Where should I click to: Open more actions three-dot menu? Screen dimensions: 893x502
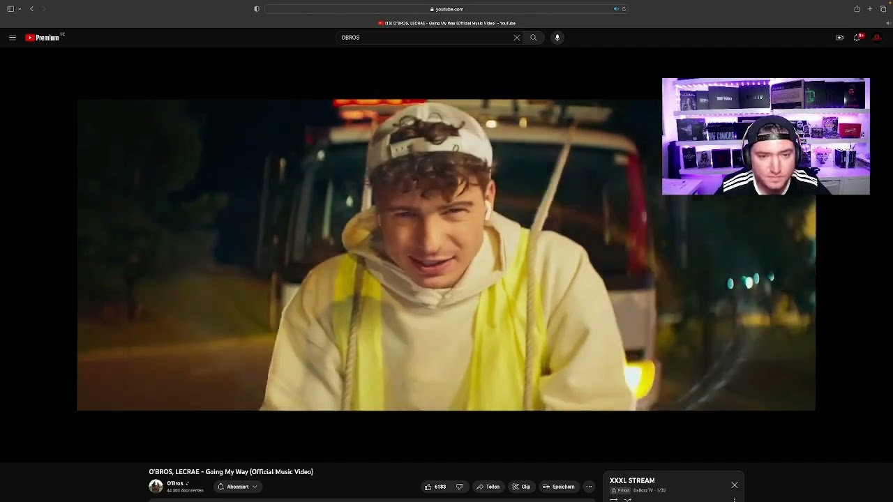[x=589, y=487]
